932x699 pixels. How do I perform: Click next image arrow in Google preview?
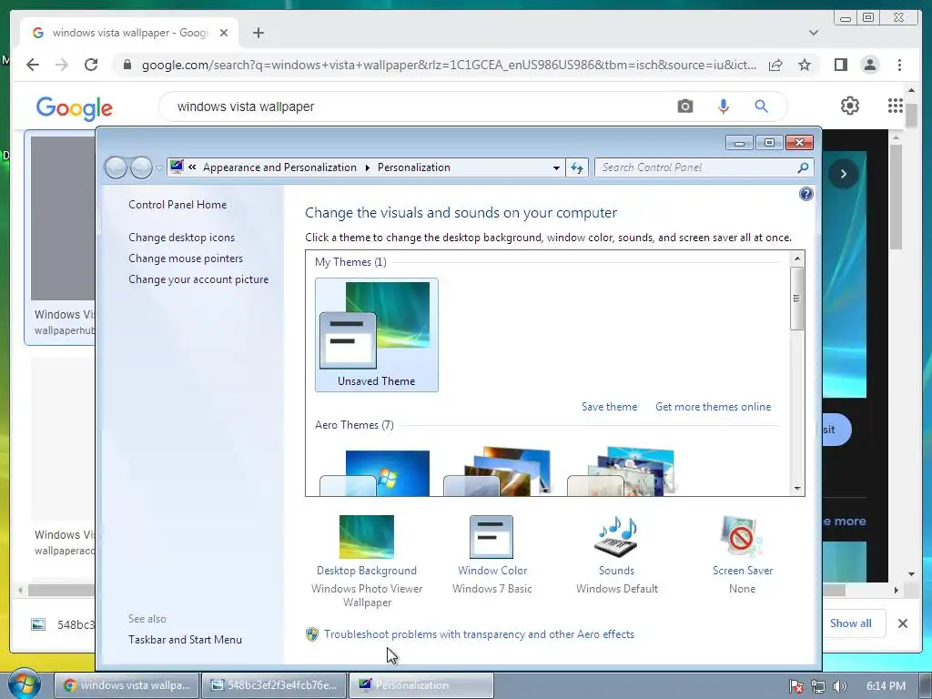844,174
